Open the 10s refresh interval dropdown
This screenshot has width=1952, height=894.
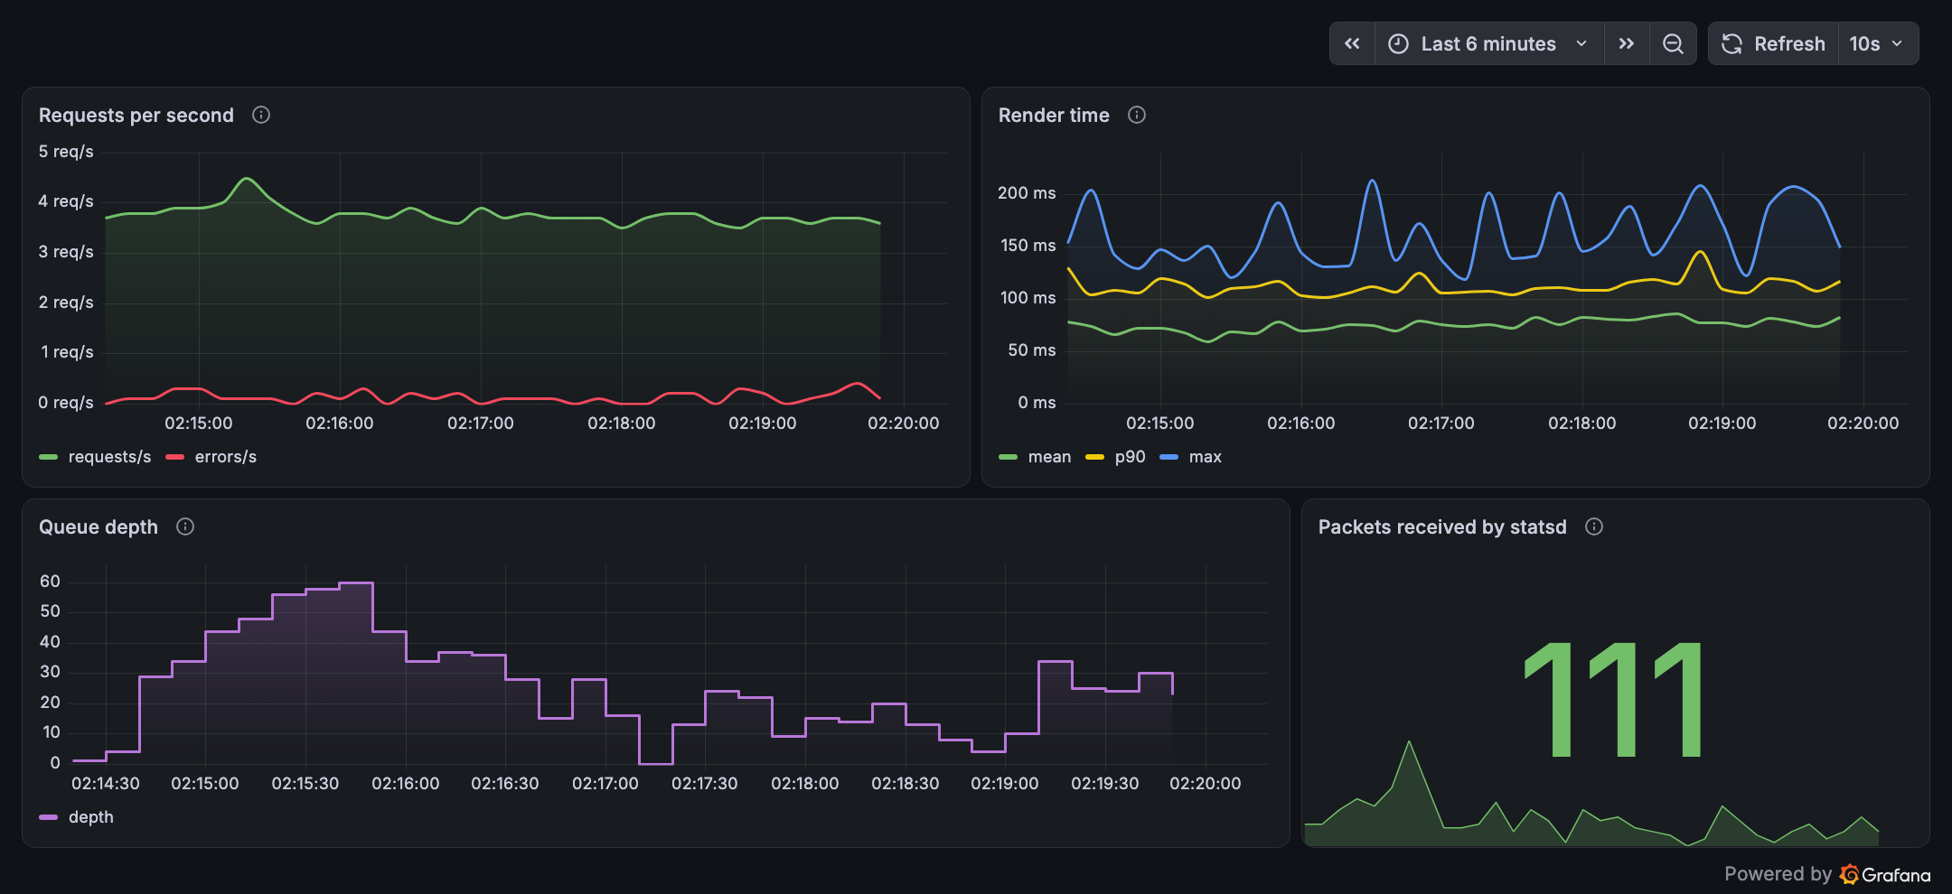(1878, 43)
